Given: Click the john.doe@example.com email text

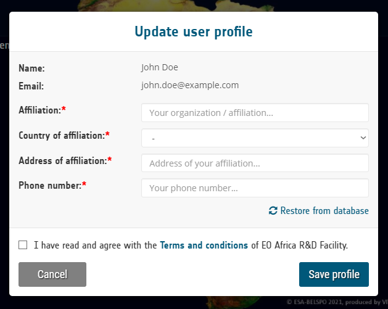Looking at the screenshot, I should coord(190,85).
